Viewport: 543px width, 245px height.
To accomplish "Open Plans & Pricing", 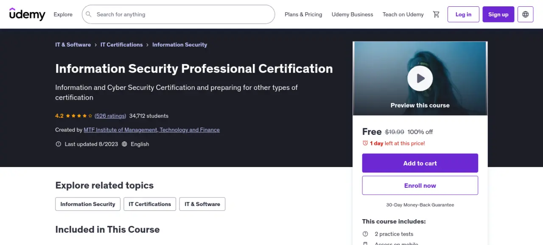I will click(x=303, y=14).
